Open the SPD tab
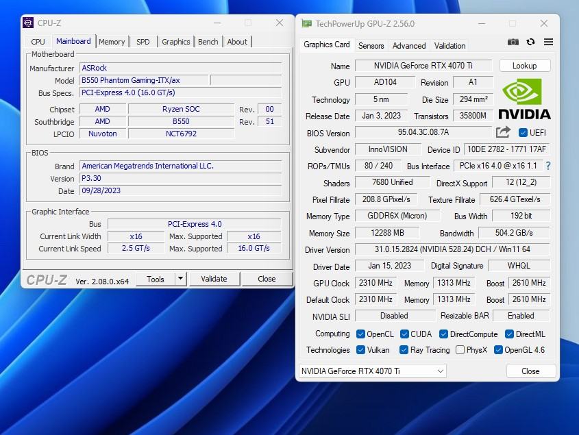Viewport: 579px width, 435px height. [143, 42]
